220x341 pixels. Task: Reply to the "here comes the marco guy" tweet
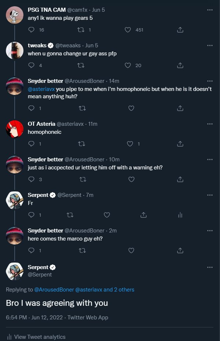(x=31, y=250)
